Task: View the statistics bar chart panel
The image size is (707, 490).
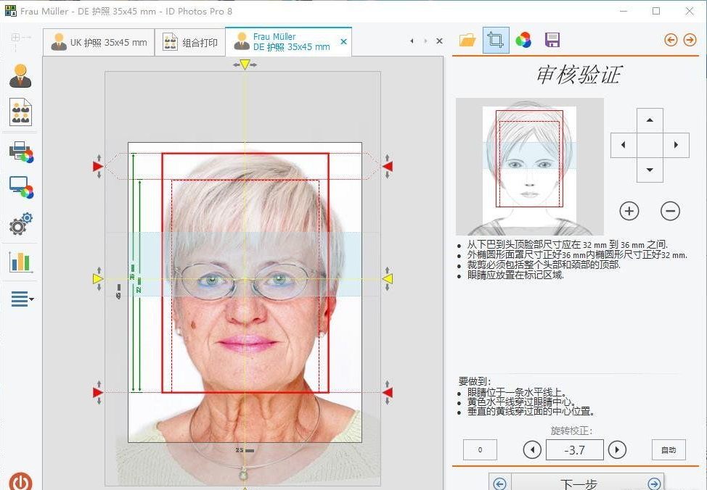Action: [20, 262]
